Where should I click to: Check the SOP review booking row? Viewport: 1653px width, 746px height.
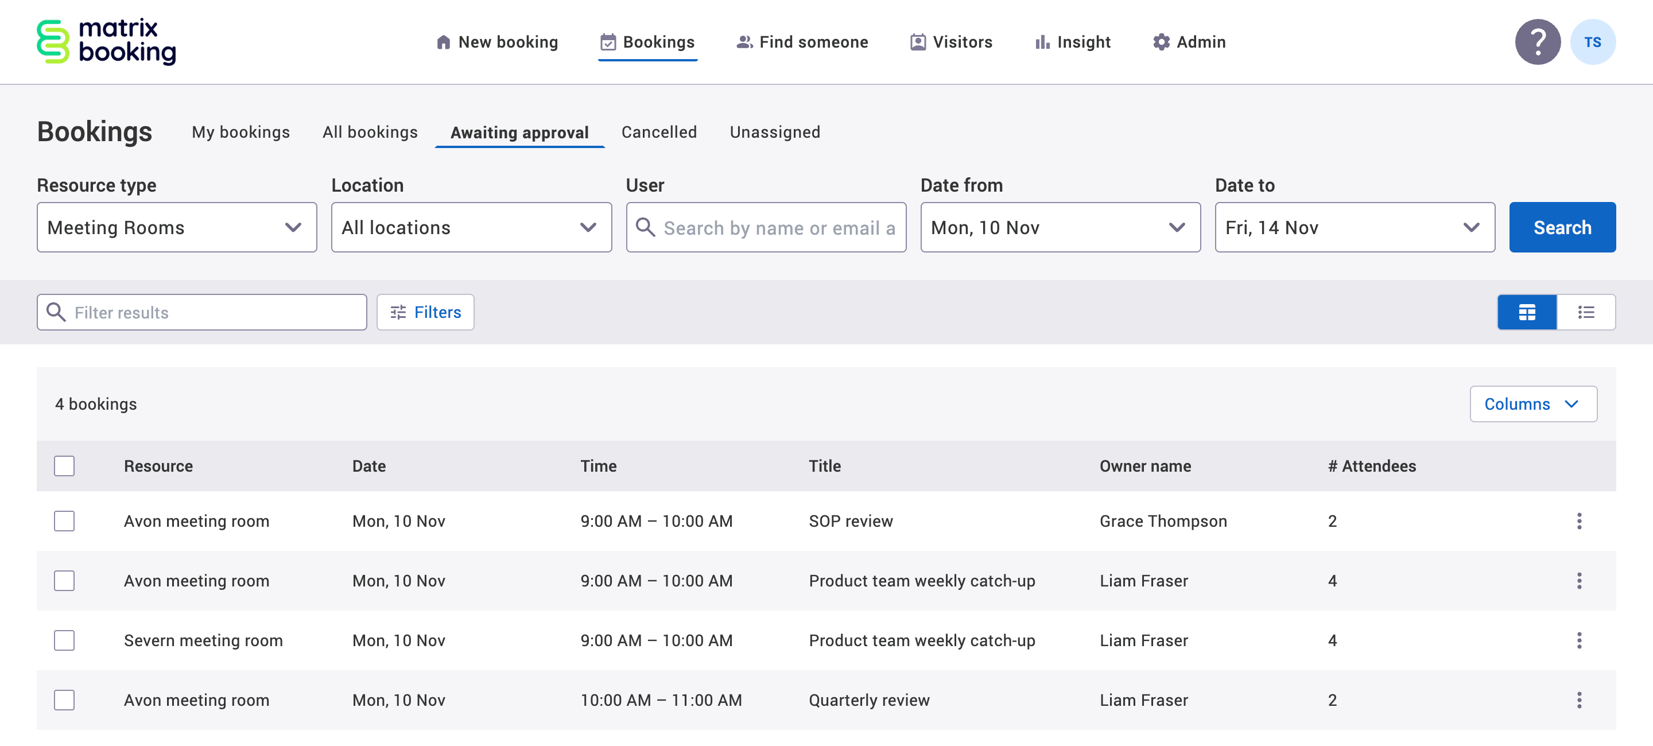click(x=64, y=521)
